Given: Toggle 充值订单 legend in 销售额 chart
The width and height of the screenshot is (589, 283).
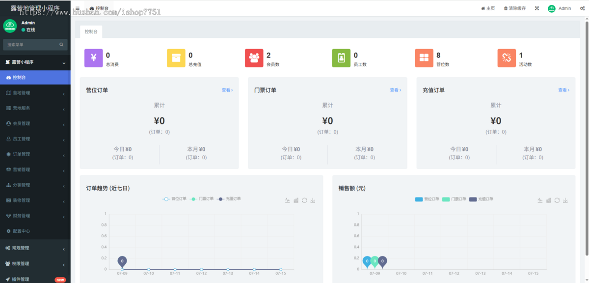Looking at the screenshot, I should click(481, 199).
